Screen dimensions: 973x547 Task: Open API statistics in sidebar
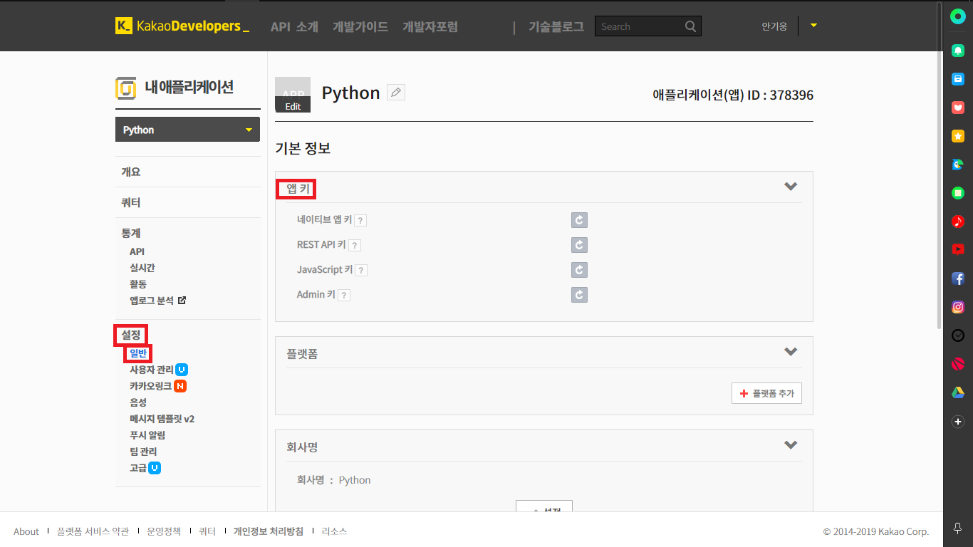pos(137,251)
